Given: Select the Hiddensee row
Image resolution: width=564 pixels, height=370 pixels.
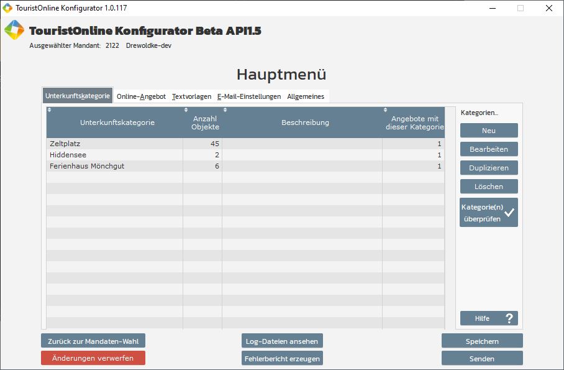Looking at the screenshot, I should click(x=245, y=155).
